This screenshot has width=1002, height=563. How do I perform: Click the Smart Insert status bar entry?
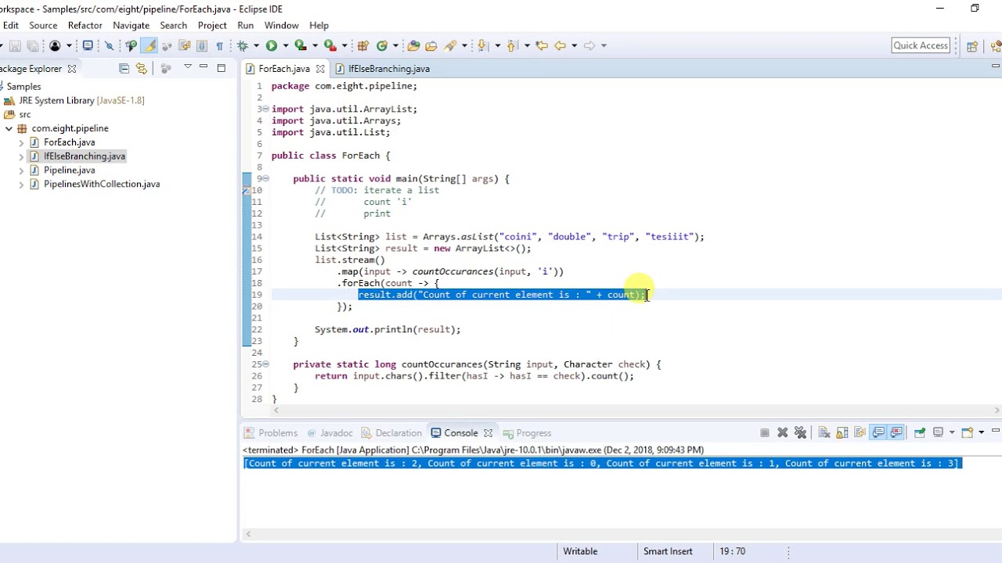tap(668, 551)
